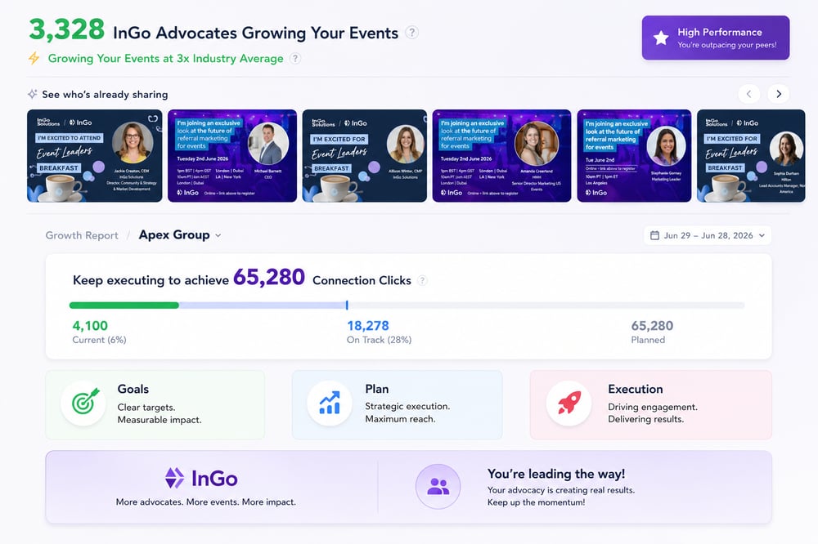The height and width of the screenshot is (544, 818).
Task: Click the people icon in leading banner
Action: click(x=438, y=487)
